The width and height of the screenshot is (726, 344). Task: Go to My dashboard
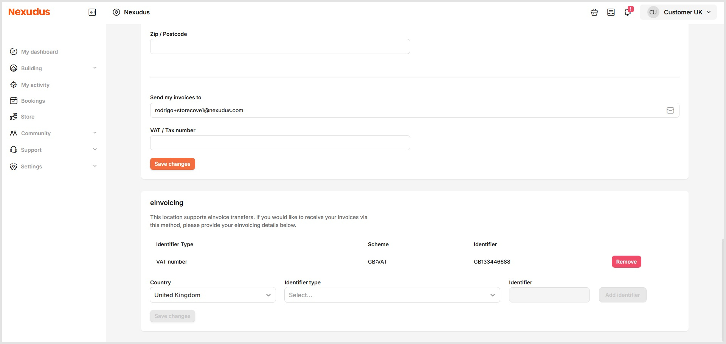click(39, 51)
